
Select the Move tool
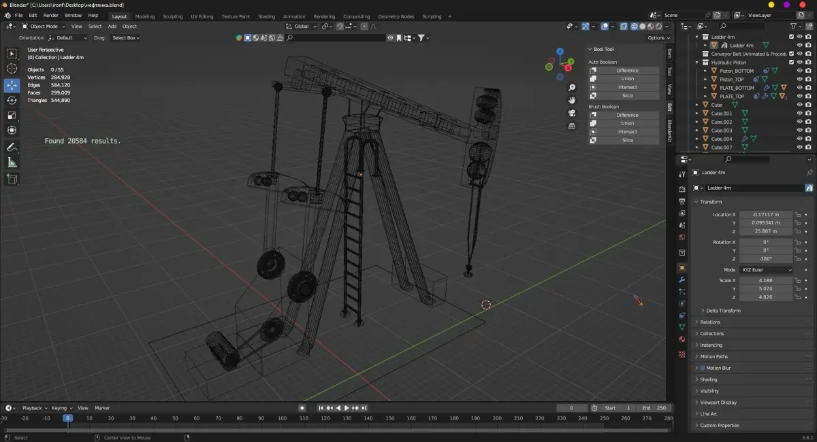[x=12, y=85]
